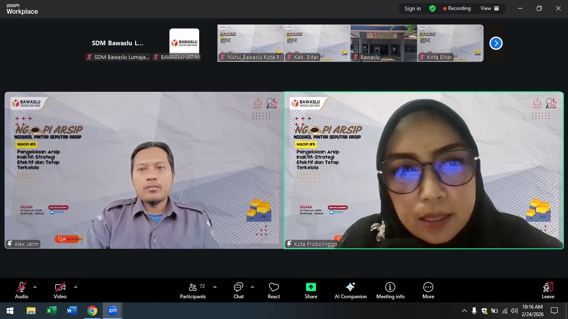Expand audio settings arrow next to Audio
Viewport: 568px width, 319px height.
coord(35,287)
